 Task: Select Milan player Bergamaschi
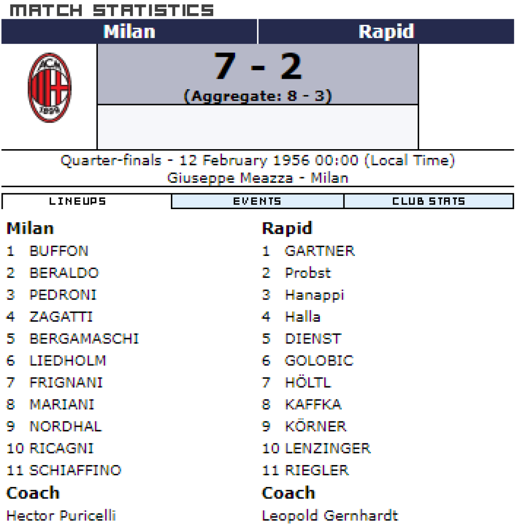pos(84,339)
